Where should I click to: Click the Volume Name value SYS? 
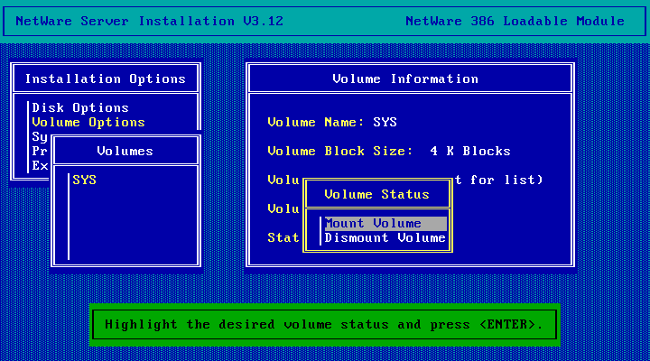(x=385, y=122)
